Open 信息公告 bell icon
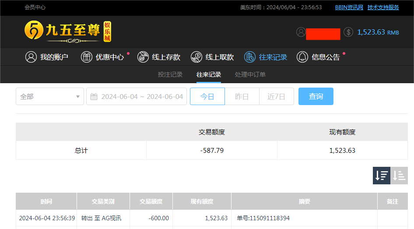The width and height of the screenshot is (414, 229). click(x=302, y=57)
